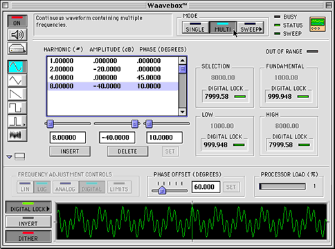Switch to MULTI mode

click(x=223, y=28)
